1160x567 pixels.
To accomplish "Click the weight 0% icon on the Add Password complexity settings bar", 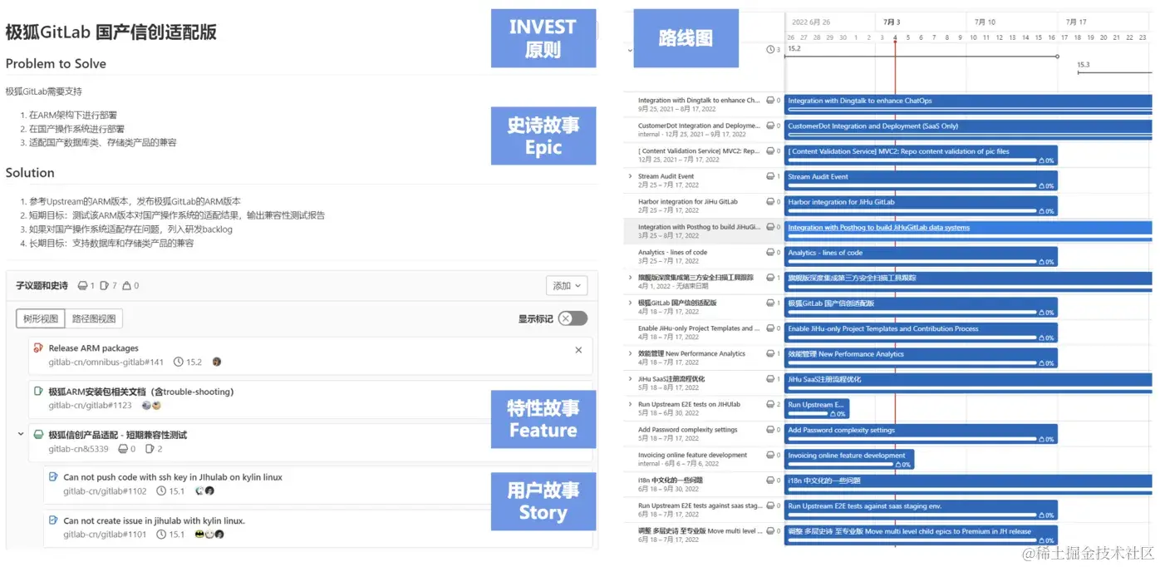I will (1041, 439).
